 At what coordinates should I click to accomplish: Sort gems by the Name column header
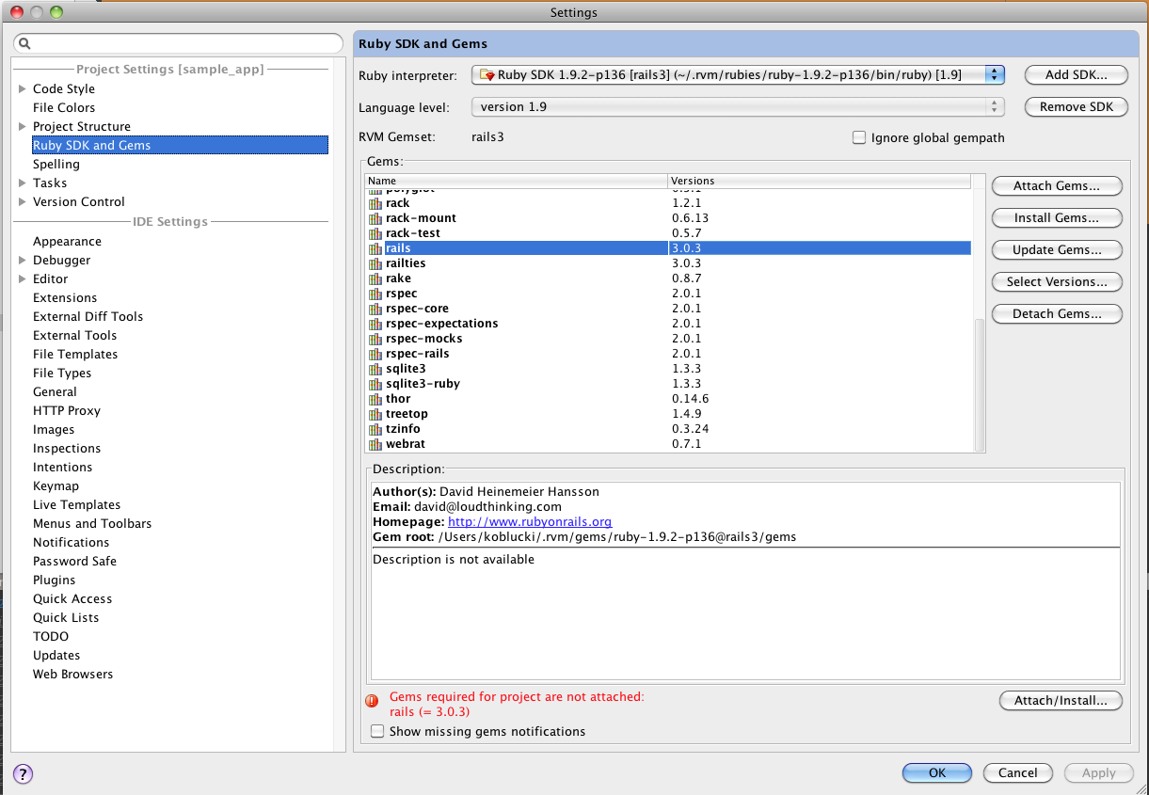pos(516,181)
